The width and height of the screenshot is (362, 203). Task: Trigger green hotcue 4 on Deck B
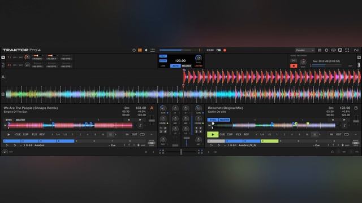click(x=270, y=141)
